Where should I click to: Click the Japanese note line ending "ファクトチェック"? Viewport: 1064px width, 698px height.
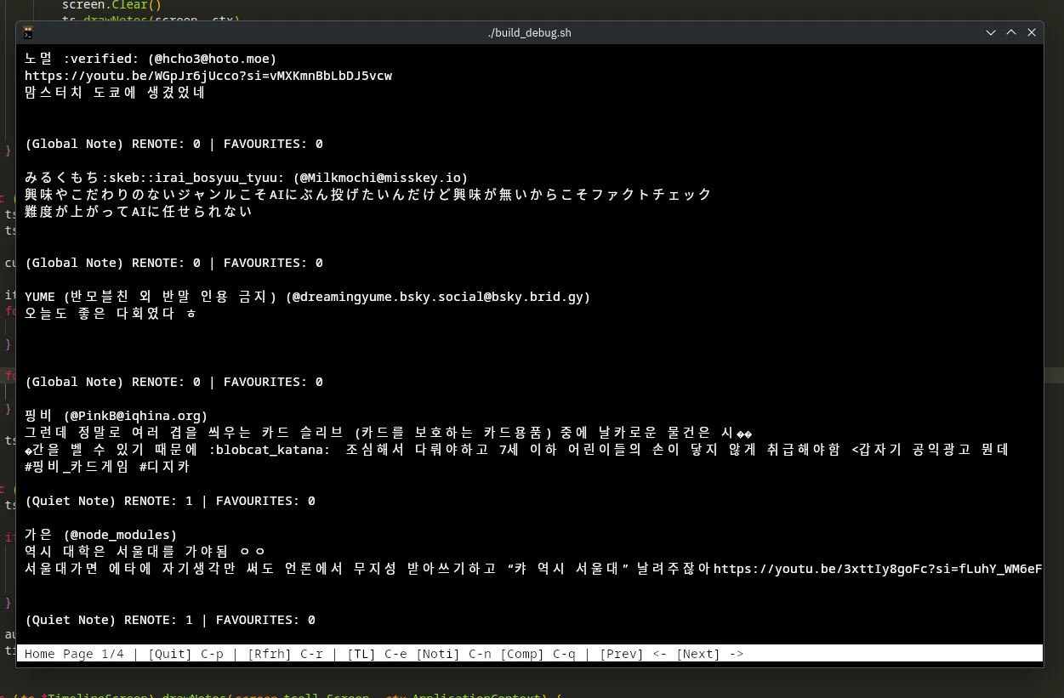tap(368, 195)
